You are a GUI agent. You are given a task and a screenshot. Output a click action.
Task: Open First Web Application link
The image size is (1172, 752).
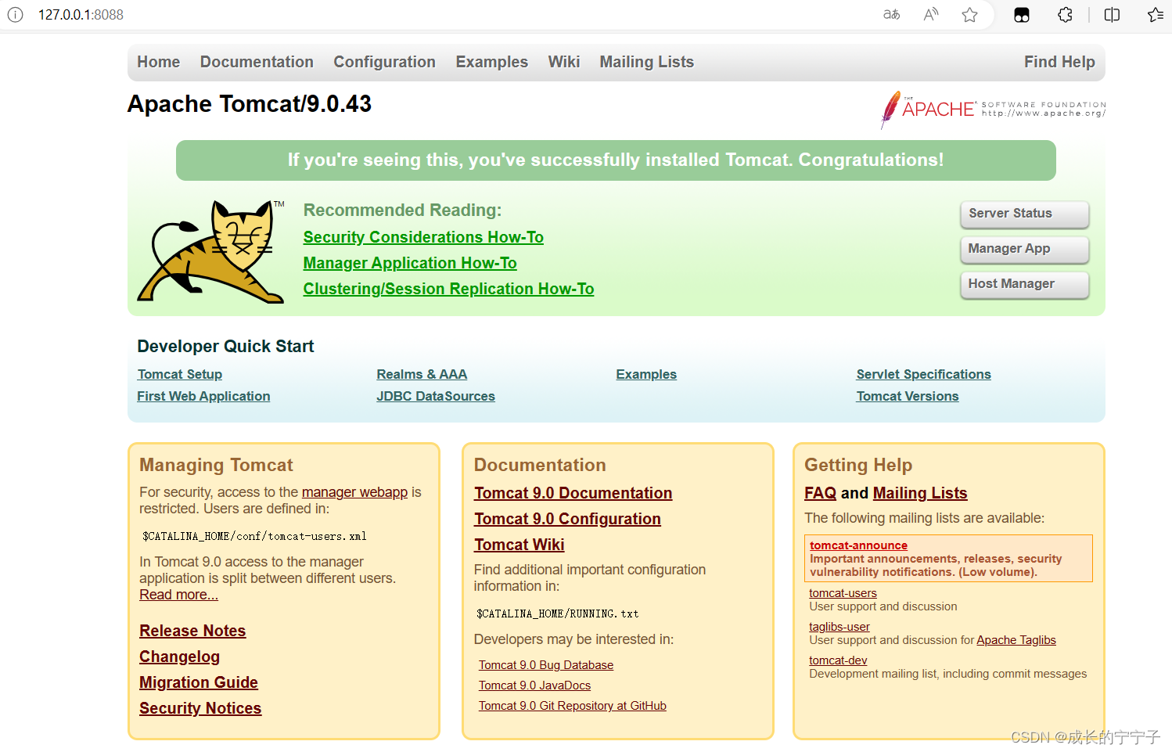click(203, 396)
